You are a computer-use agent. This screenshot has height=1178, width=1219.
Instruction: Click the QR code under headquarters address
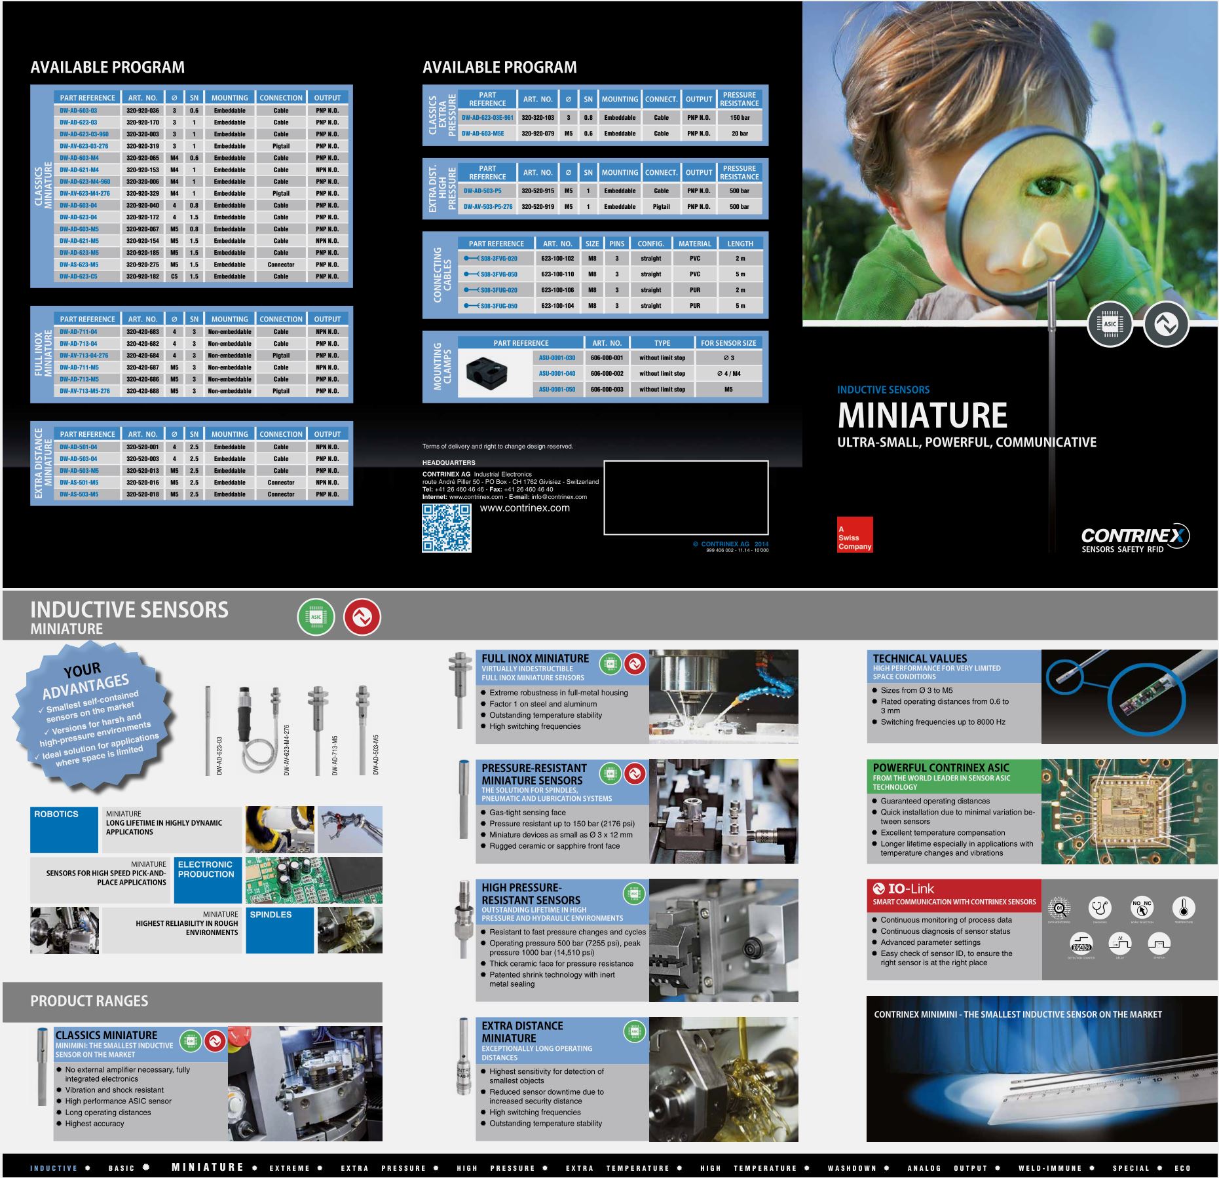pyautogui.click(x=447, y=528)
